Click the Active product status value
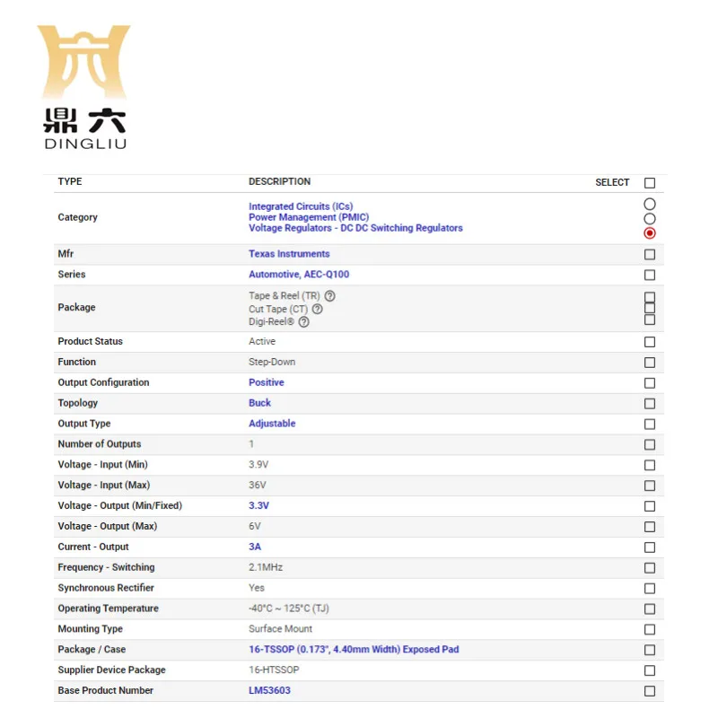Image resolution: width=718 pixels, height=718 pixels. pyautogui.click(x=262, y=341)
